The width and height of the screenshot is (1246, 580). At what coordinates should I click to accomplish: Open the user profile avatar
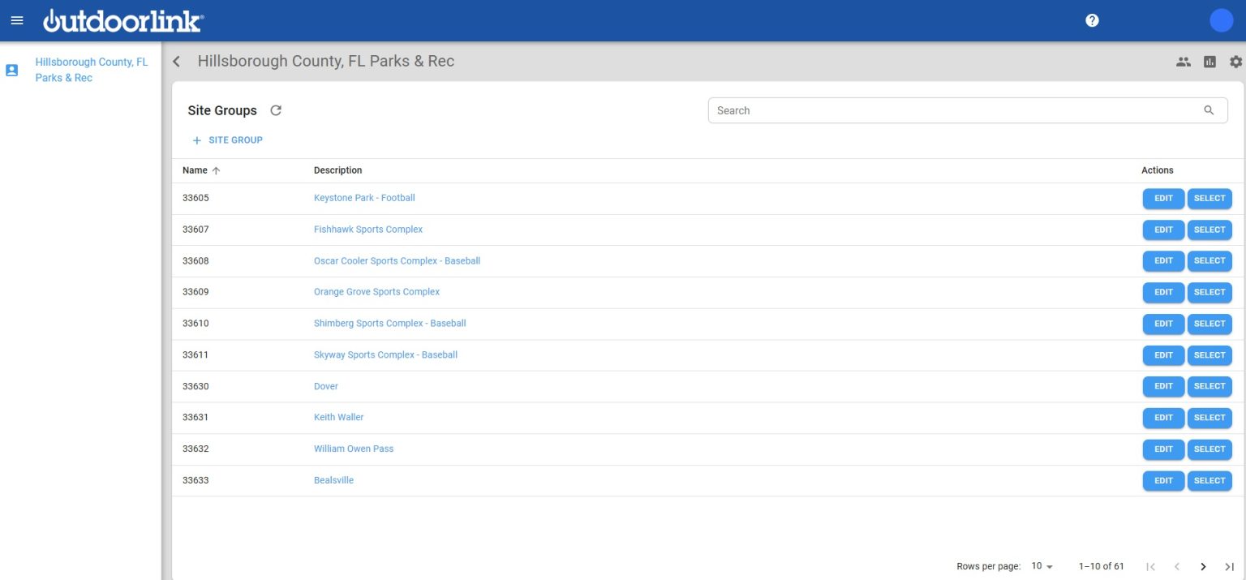tap(1221, 20)
